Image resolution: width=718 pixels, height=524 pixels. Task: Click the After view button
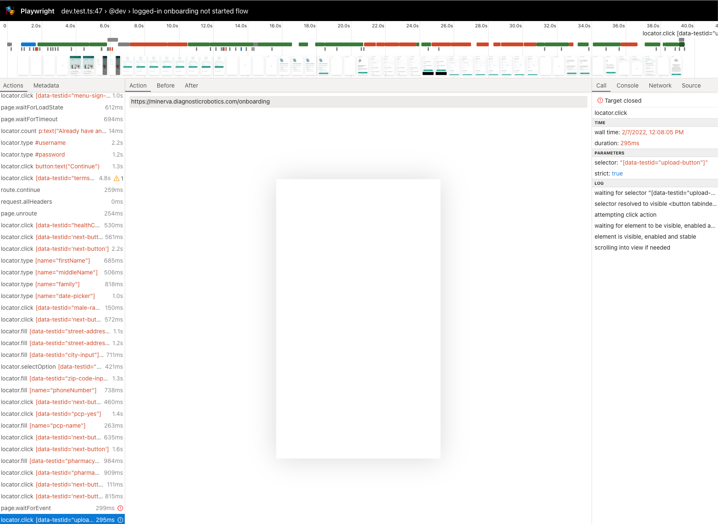pyautogui.click(x=191, y=85)
